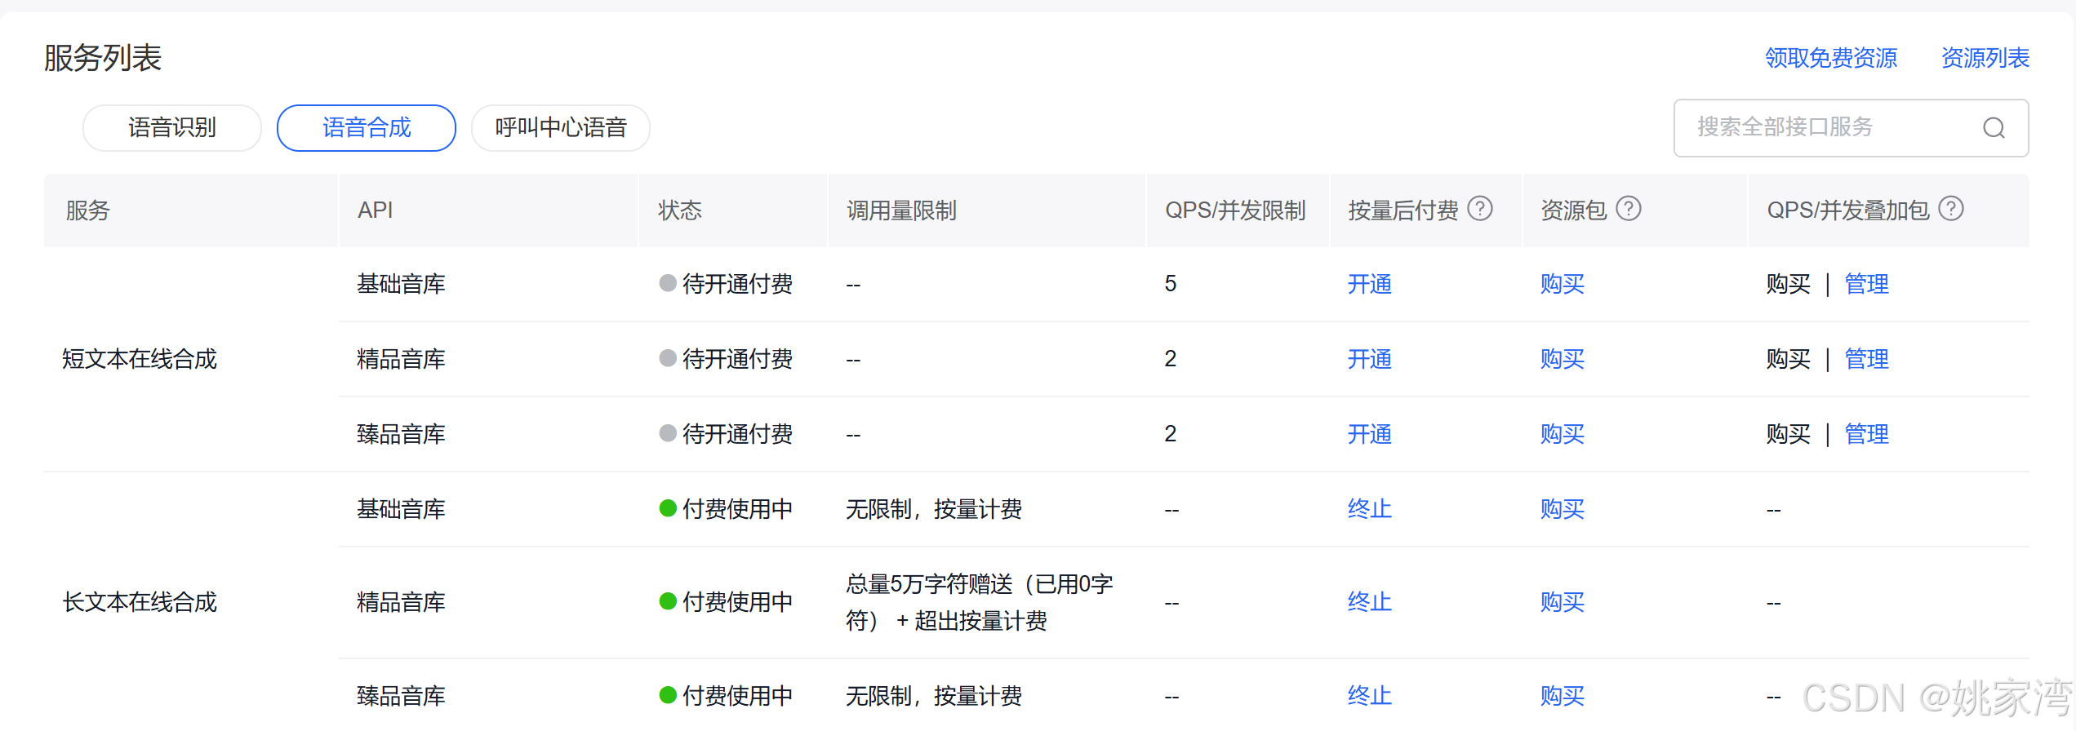Click 购买 resource pack for 长文本 臻品音库
2076x731 pixels.
(1562, 696)
